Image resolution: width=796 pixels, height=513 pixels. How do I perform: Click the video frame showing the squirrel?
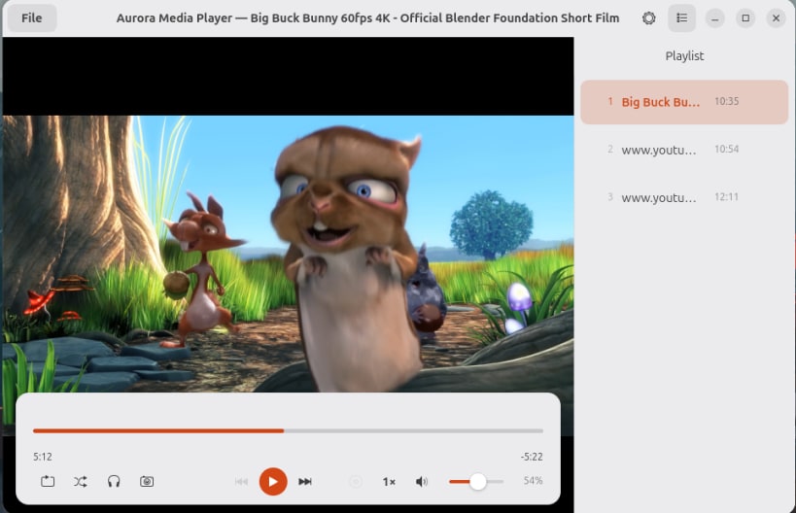click(288, 254)
